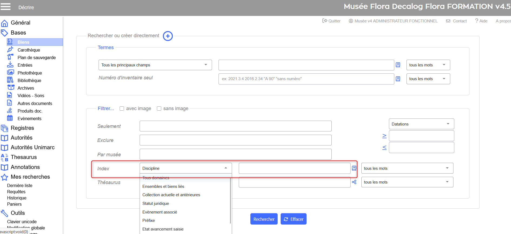This screenshot has width=511, height=234.
Task: Select 'Statut juridique' in dropdown list
Action: (x=156, y=204)
